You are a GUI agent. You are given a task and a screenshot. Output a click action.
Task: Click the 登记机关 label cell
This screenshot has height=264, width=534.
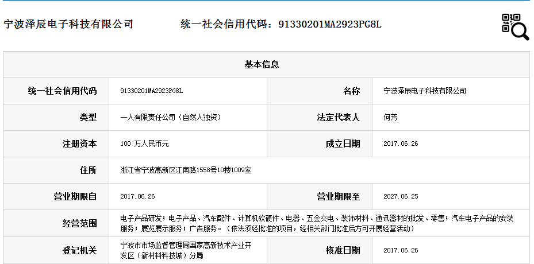click(56, 250)
